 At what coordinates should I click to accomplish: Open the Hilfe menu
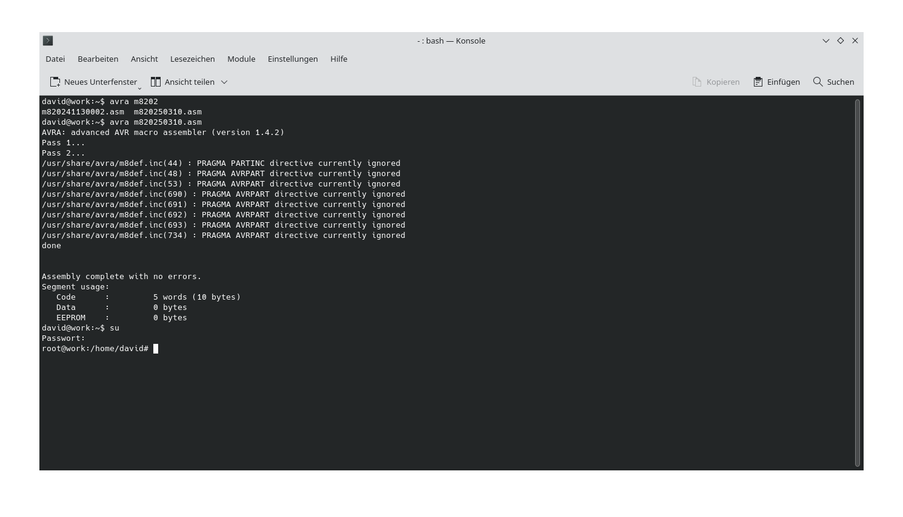(339, 59)
